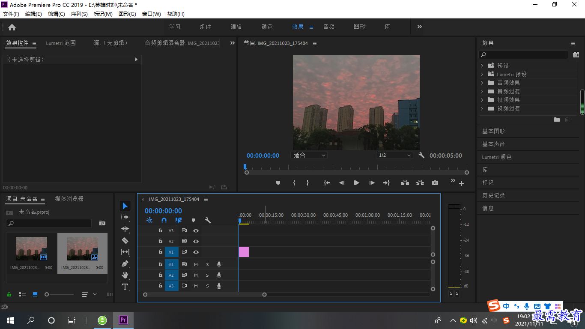Solo audio track A2
The image size is (585, 329).
point(207,275)
